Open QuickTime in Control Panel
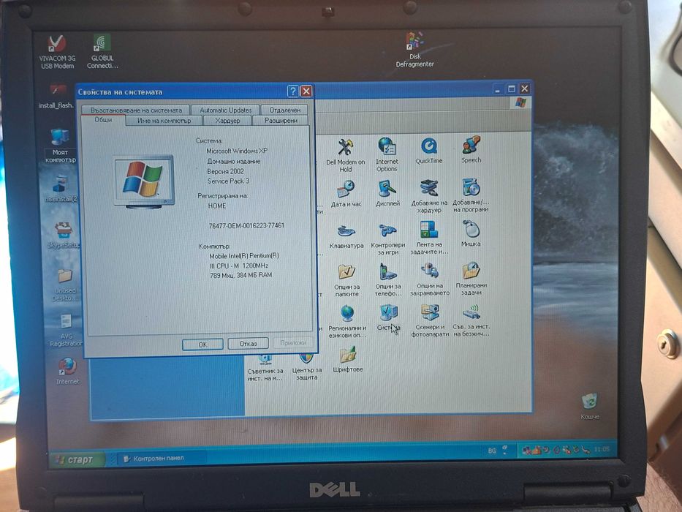The image size is (682, 512). [x=428, y=151]
